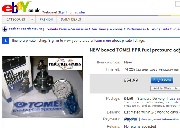Click the eBay logo
180x128 pixels.
pyautogui.click(x=20, y=7)
